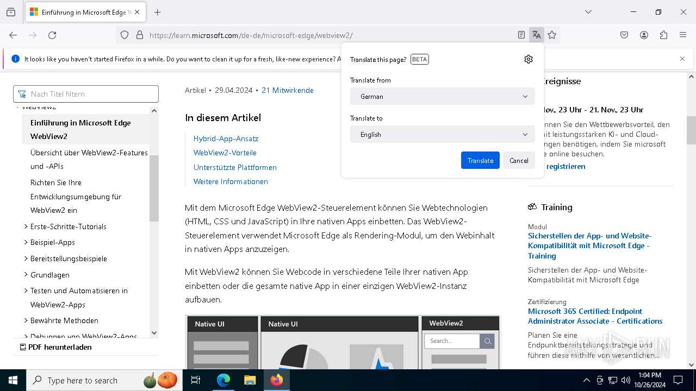Open File Explorer from taskbar
The width and height of the screenshot is (696, 391).
point(250,380)
